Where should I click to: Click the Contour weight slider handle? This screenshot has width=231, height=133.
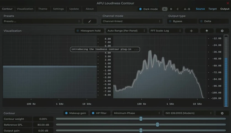pos(141,119)
